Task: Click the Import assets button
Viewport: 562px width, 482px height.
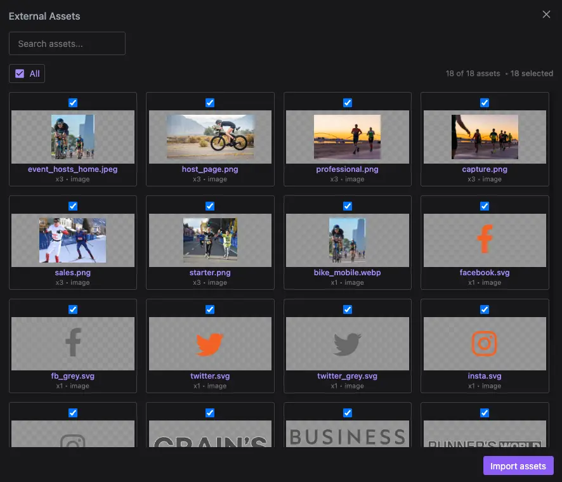Action: tap(518, 466)
